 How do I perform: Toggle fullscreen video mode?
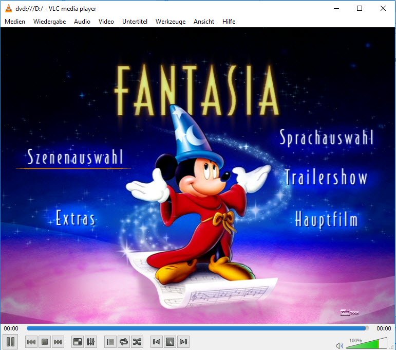77,342
